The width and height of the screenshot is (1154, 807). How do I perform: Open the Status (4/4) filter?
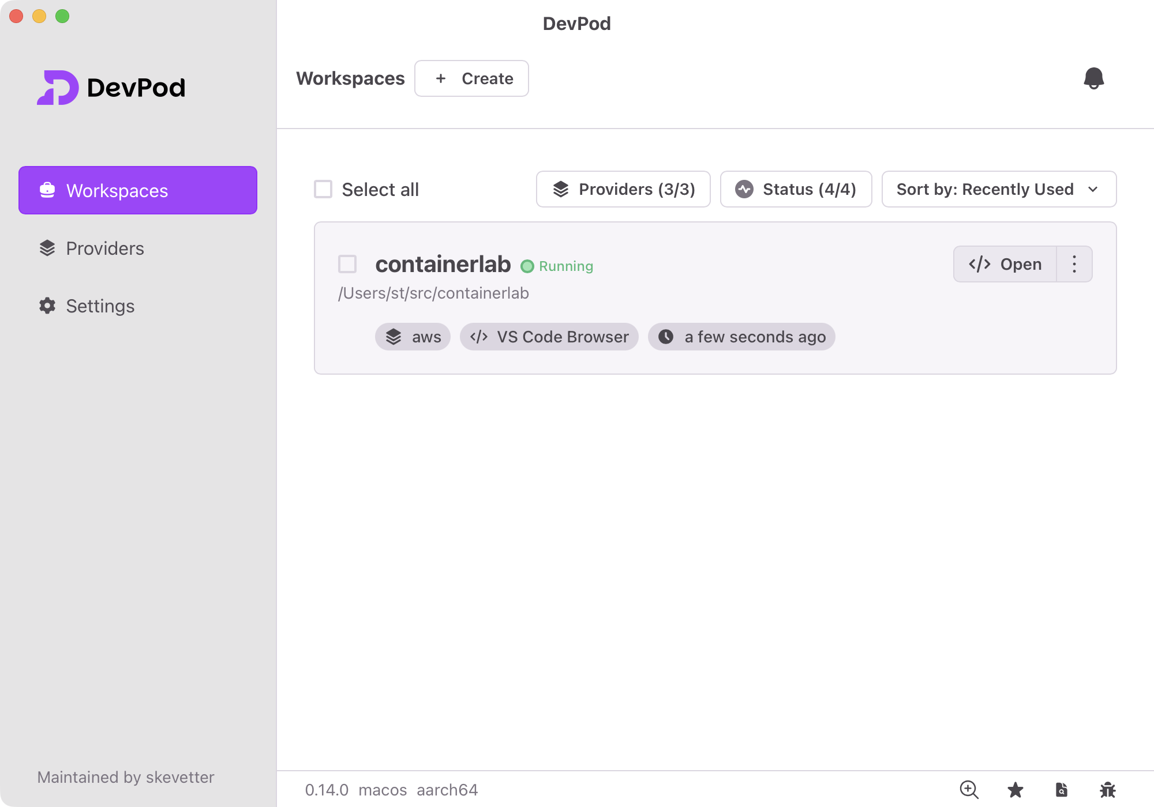click(796, 189)
